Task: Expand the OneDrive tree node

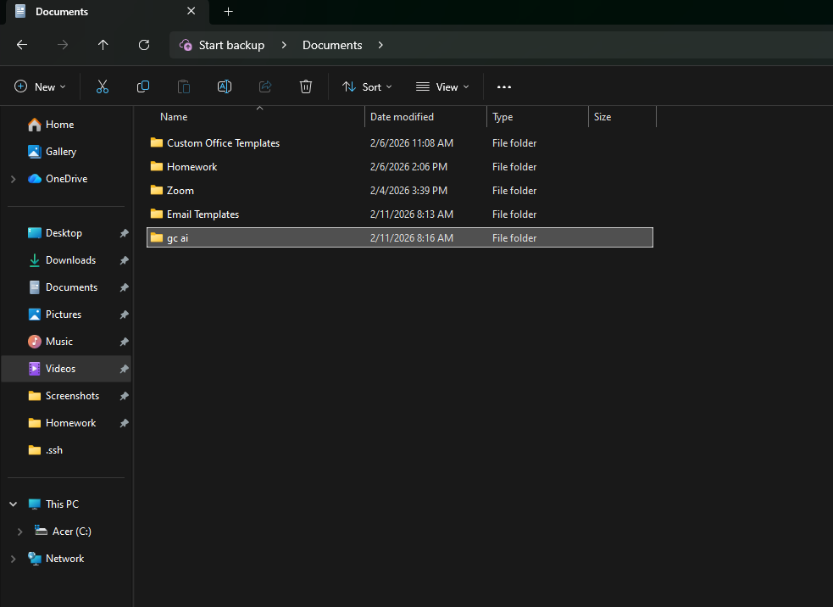Action: 13,179
